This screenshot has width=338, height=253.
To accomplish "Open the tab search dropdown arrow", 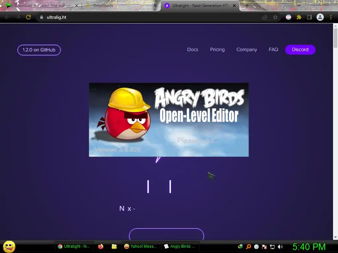I will coord(299,6).
